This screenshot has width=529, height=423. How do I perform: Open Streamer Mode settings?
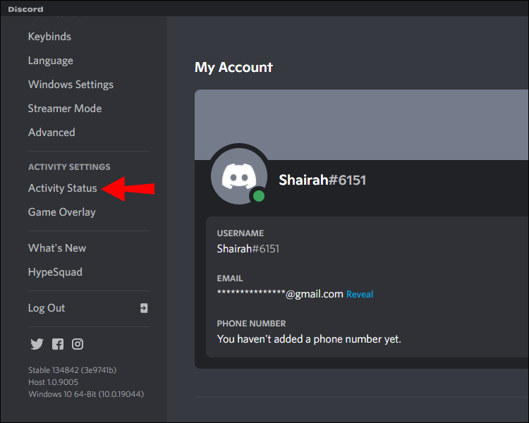point(65,109)
